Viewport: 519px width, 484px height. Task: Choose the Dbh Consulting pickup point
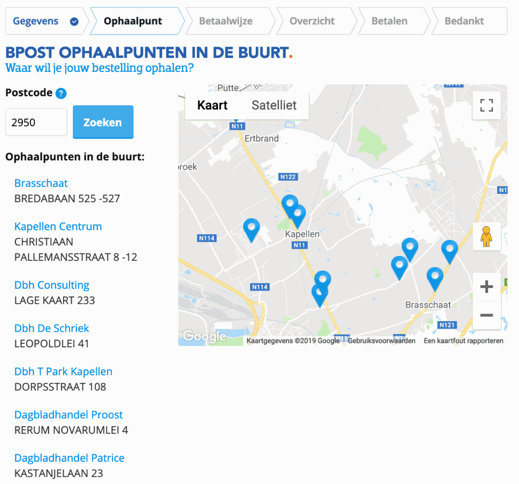click(x=52, y=285)
